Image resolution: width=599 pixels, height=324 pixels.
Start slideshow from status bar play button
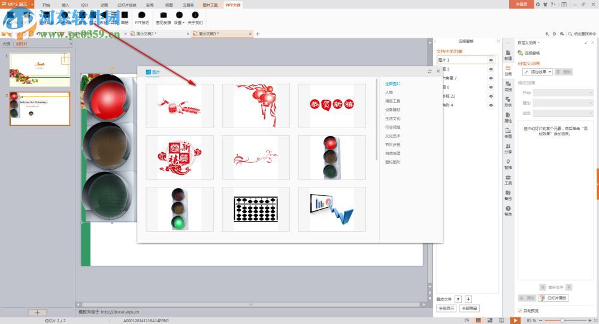(x=515, y=320)
